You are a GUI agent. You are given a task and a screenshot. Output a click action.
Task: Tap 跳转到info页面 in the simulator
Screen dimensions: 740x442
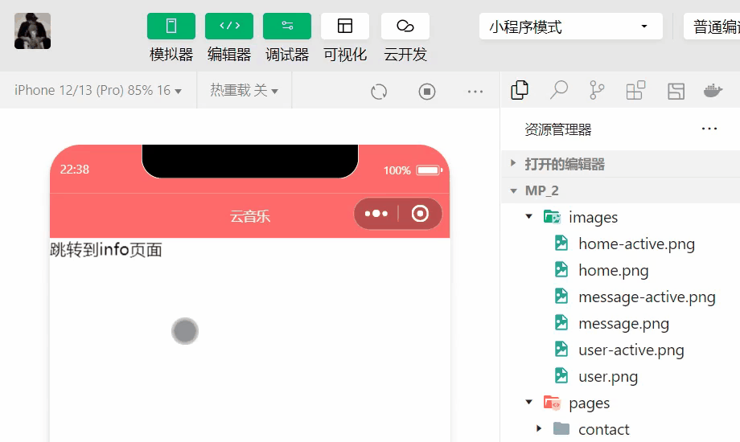coord(105,250)
